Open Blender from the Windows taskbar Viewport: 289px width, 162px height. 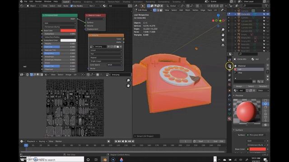(104, 160)
